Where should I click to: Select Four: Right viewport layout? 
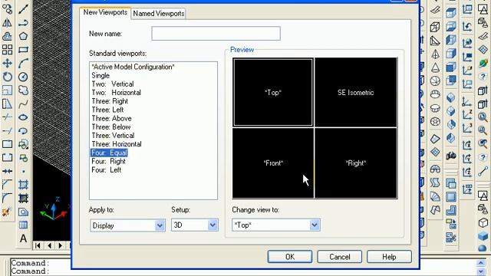[x=108, y=162]
